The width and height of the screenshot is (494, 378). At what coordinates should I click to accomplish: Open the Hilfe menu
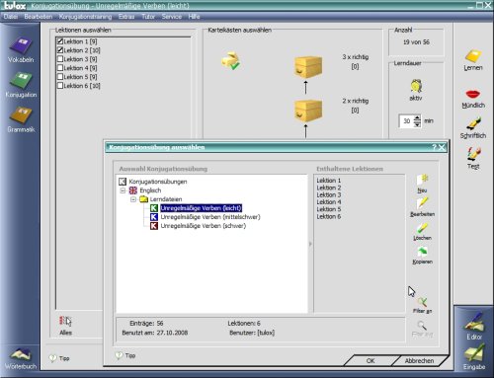tap(194, 17)
